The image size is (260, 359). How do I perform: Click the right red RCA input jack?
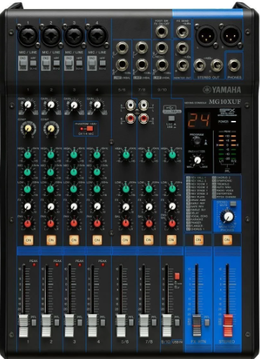pos(143,118)
